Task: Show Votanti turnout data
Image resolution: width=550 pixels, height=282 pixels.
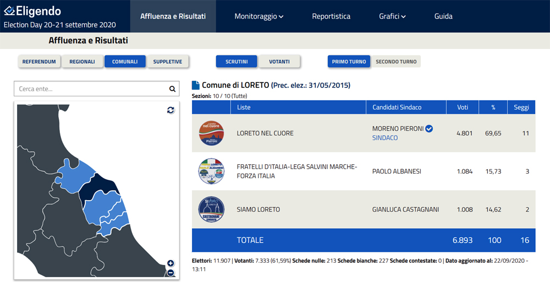Action: click(279, 62)
